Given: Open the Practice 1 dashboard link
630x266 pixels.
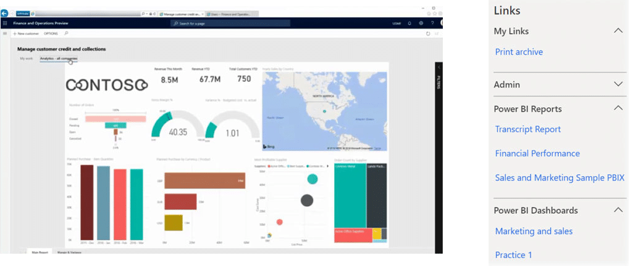Looking at the screenshot, I should tap(513, 255).
